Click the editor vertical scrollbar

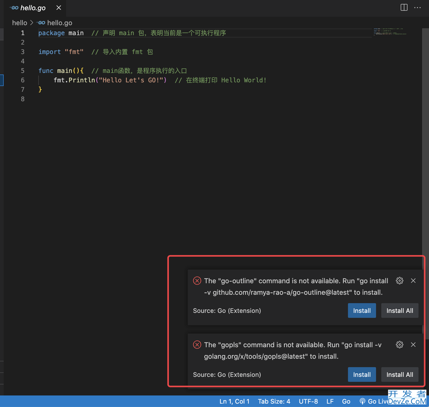click(x=425, y=184)
